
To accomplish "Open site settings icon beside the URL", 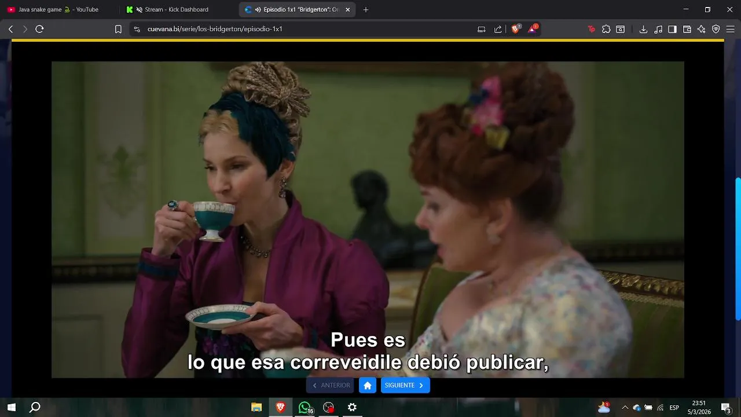I will pyautogui.click(x=137, y=29).
